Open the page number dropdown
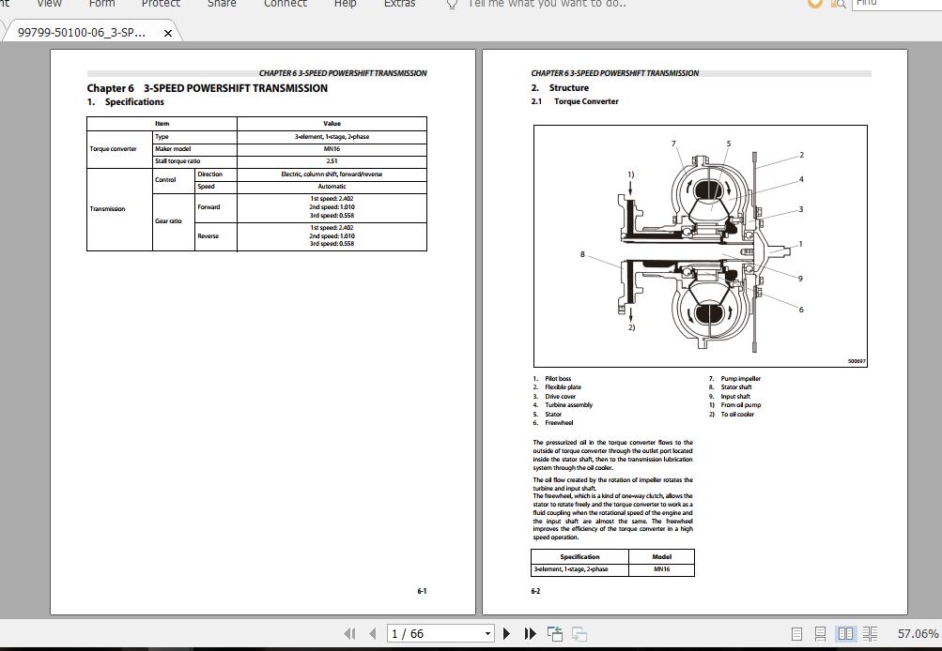 click(x=486, y=633)
